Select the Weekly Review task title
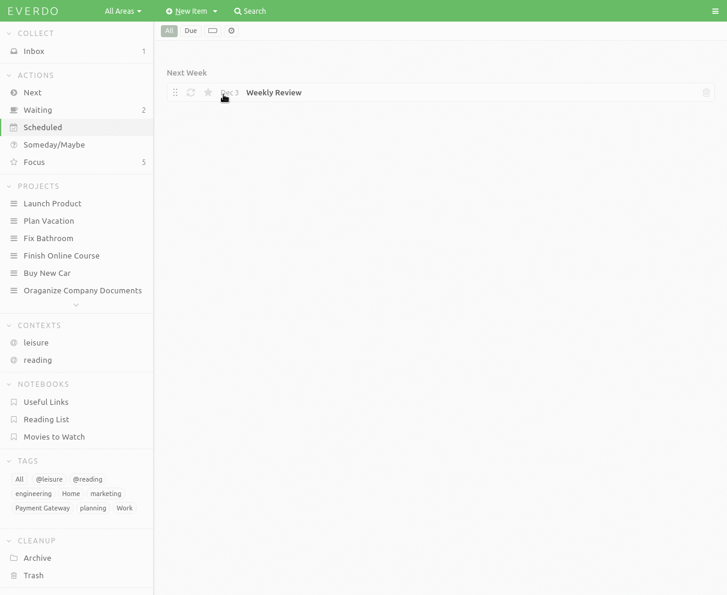This screenshot has height=595, width=727. tap(274, 92)
